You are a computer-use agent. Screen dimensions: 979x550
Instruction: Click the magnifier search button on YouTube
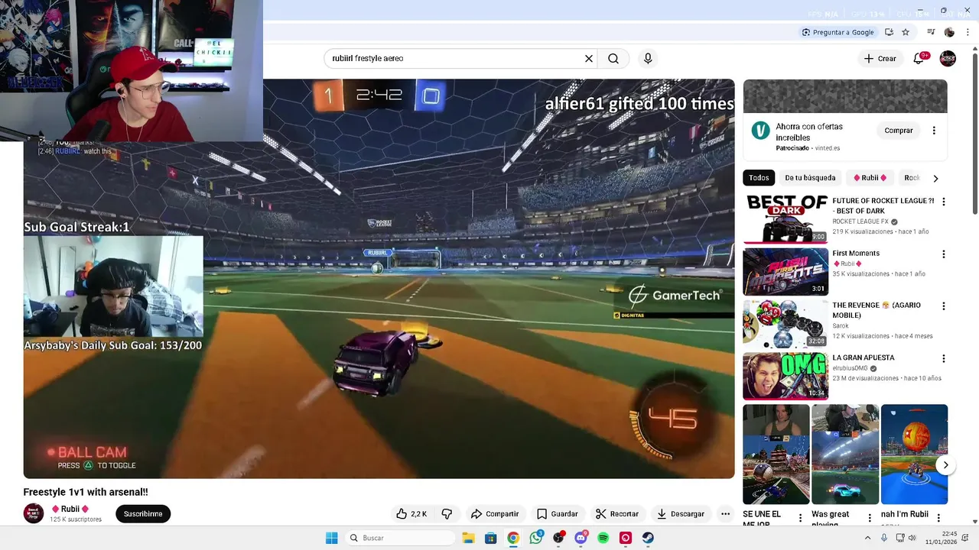pos(613,58)
